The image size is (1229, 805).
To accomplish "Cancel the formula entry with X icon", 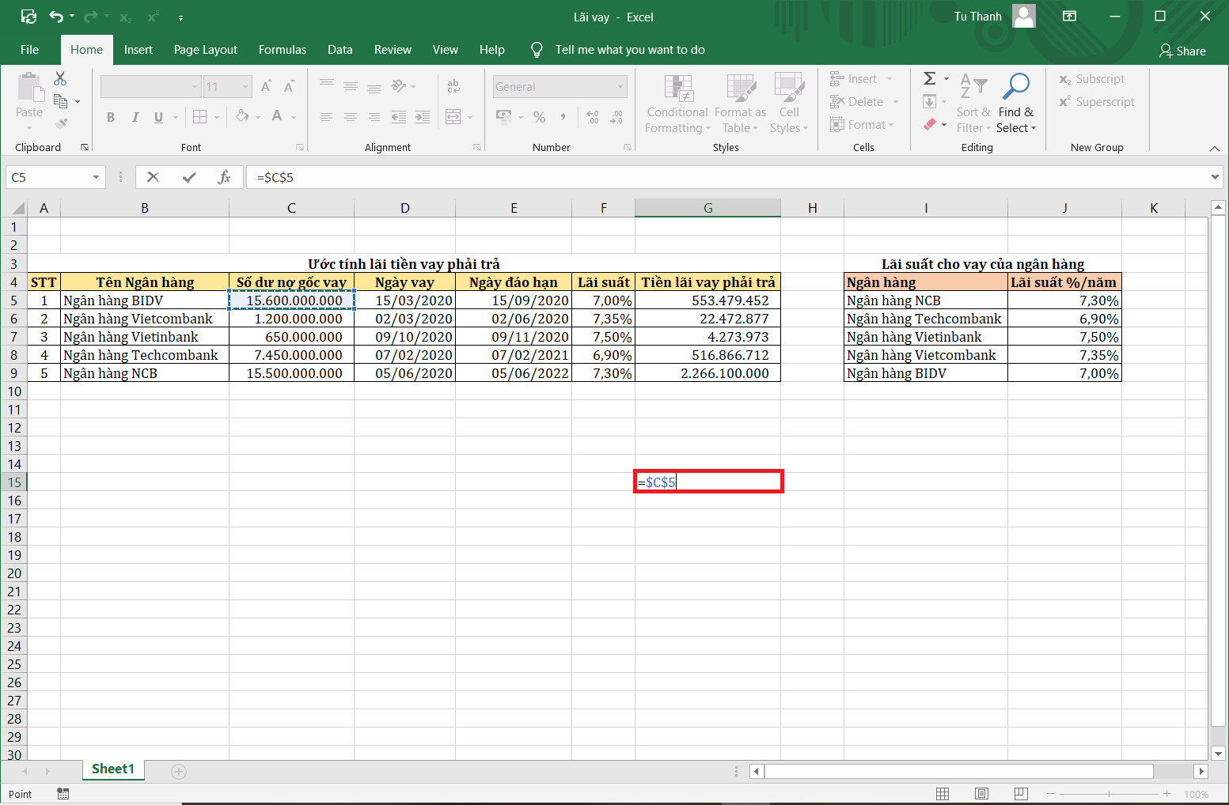I will coord(154,177).
